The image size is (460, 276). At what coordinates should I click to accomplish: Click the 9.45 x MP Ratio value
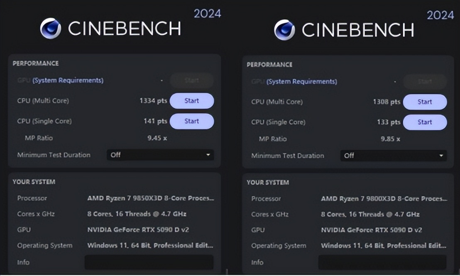(x=157, y=138)
